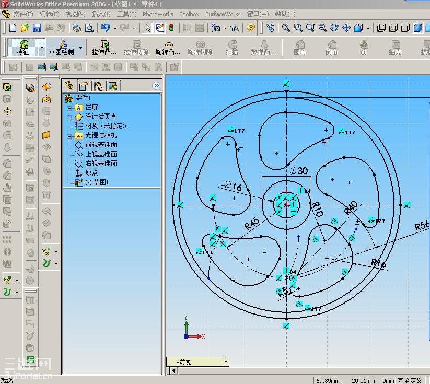Click the 圆角 fillet button
Viewport: 430px width, 384px height.
click(x=300, y=48)
